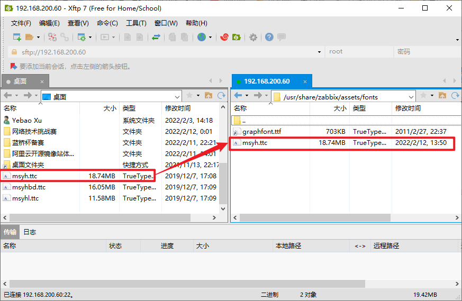Expand remote path /usr/share/zabbix/assets/fonts dropdown

[411, 97]
